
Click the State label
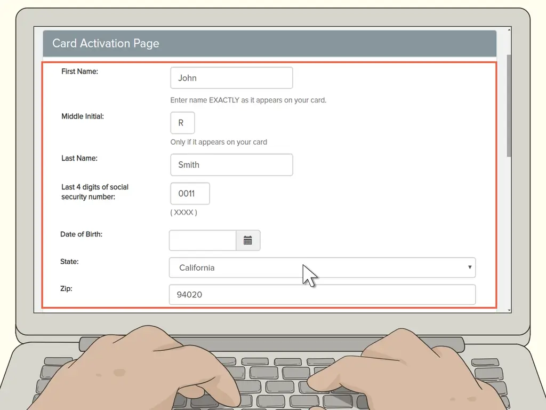(x=69, y=262)
